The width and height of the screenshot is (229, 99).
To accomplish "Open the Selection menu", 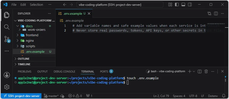I will (36, 5).
